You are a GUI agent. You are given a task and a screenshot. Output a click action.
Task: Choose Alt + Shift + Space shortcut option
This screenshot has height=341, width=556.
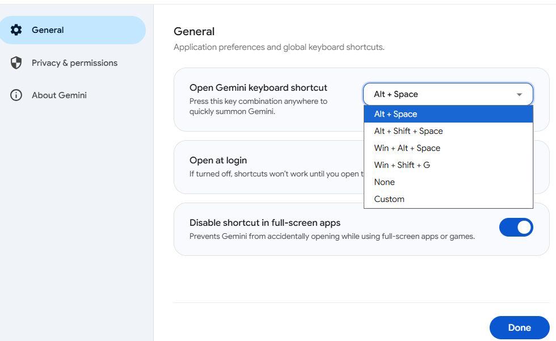[x=448, y=131]
